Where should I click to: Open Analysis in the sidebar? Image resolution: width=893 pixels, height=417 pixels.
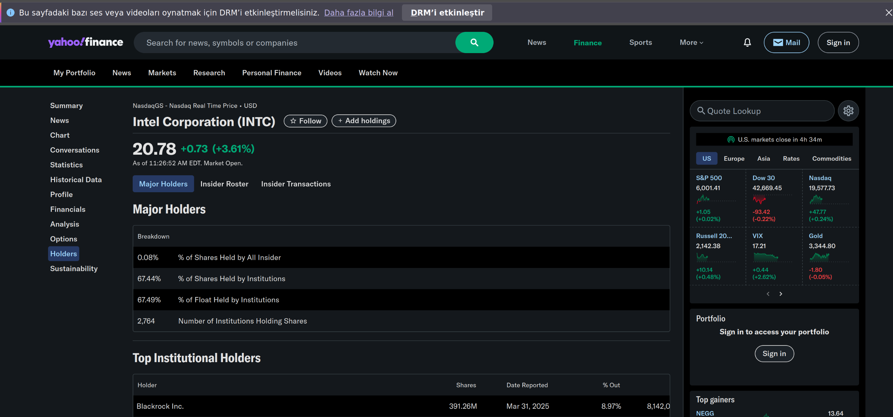point(65,224)
